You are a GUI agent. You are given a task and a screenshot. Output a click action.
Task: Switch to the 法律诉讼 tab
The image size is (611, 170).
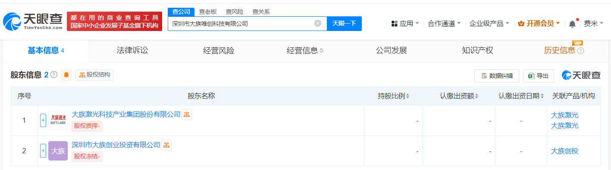pyautogui.click(x=132, y=50)
